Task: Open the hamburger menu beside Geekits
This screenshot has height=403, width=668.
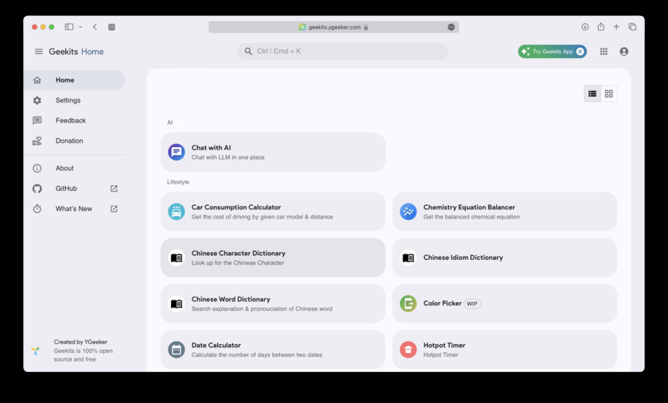Action: coord(38,52)
